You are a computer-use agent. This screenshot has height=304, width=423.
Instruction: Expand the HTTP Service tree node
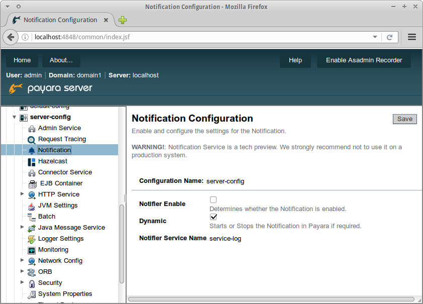click(22, 194)
